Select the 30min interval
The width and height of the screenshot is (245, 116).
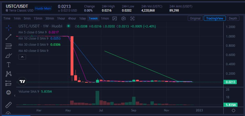tap(50, 18)
